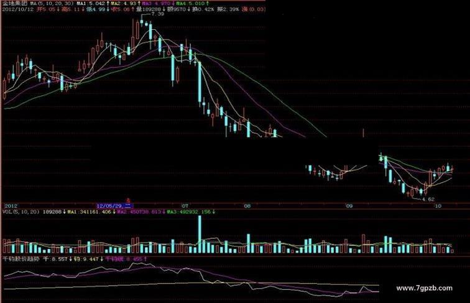This screenshot has width=470, height=303.
Task: Click the 换 0.42% turnover rate
Action: click(203, 9)
